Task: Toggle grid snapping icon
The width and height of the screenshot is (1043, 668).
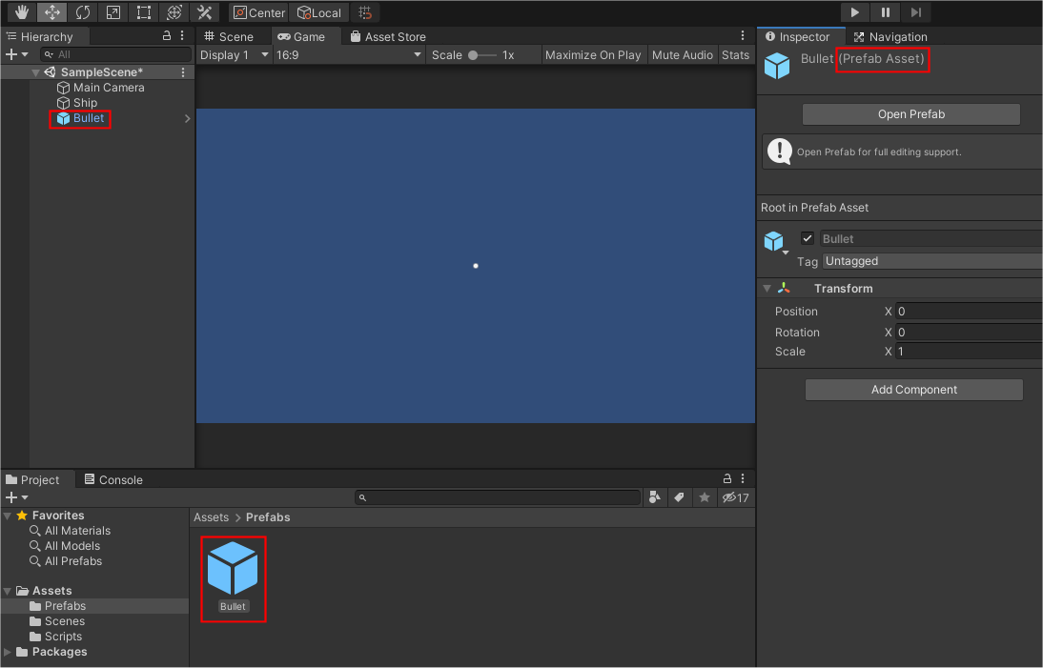Action: click(364, 12)
